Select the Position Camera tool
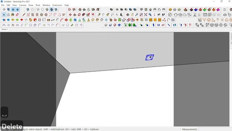The height and width of the screenshot is (131, 232). pyautogui.click(x=154, y=15)
